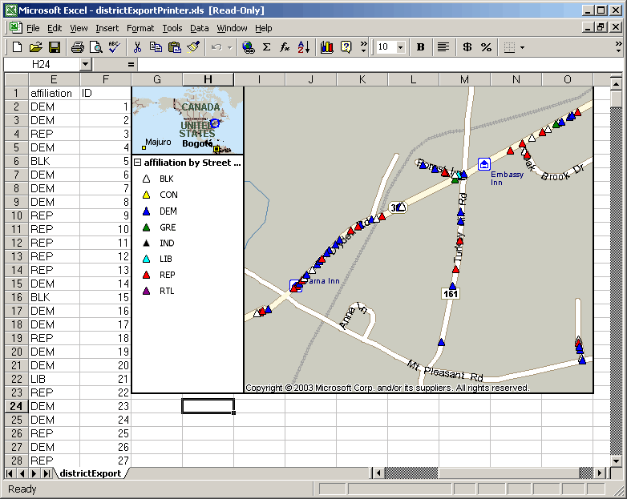Collapse the affiliation by Street legend
Viewport: 627px width, 499px height.
pyautogui.click(x=138, y=163)
